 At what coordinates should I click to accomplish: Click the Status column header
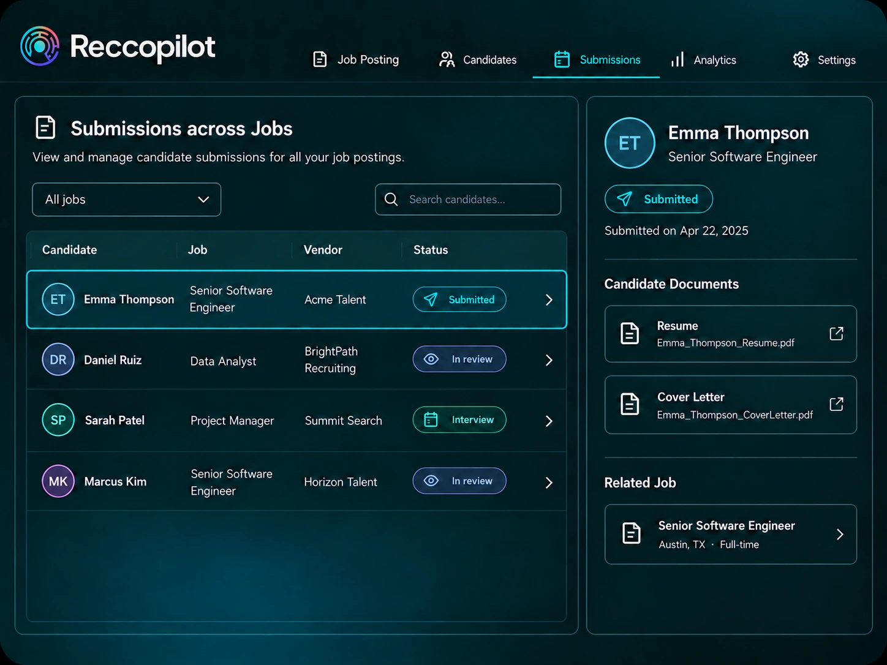point(431,250)
